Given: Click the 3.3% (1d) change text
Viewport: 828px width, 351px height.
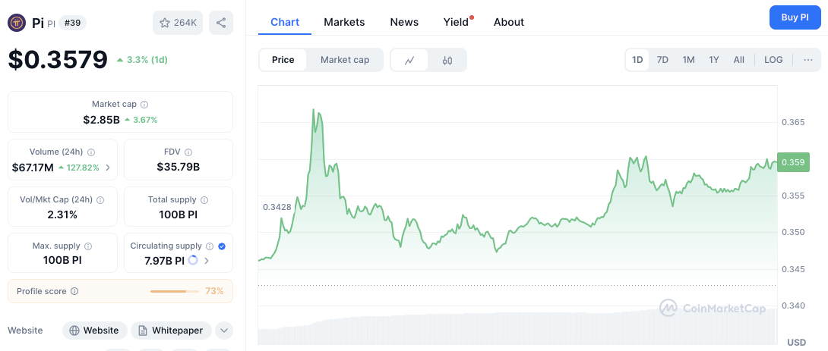Looking at the screenshot, I should pyautogui.click(x=147, y=60).
